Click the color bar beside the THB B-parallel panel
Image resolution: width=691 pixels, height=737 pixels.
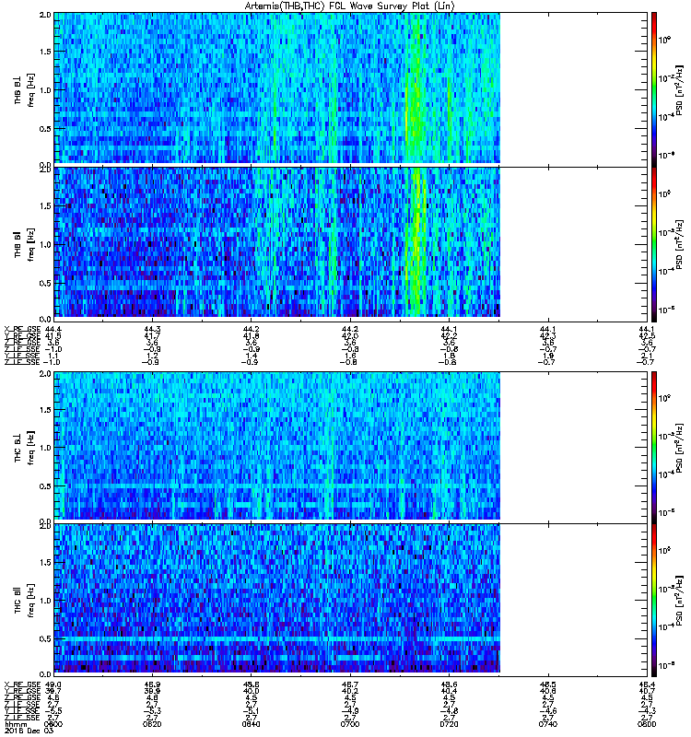click(654, 244)
